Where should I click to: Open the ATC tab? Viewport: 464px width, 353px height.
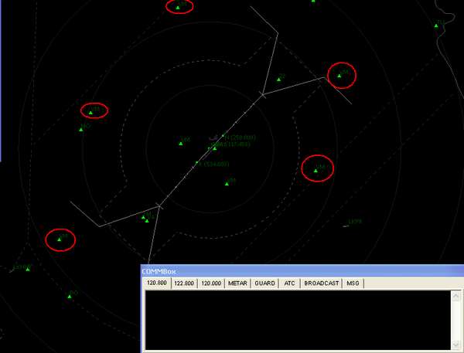pyautogui.click(x=289, y=283)
